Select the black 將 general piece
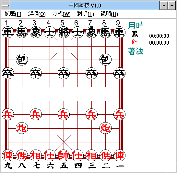The width and height of the screenshot is (177, 173). [x=64, y=32]
